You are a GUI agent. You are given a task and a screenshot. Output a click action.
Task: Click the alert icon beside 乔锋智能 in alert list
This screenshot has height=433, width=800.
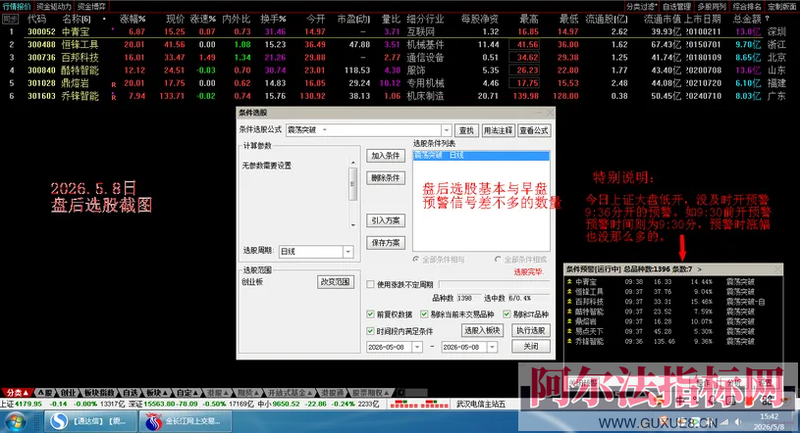(x=569, y=341)
